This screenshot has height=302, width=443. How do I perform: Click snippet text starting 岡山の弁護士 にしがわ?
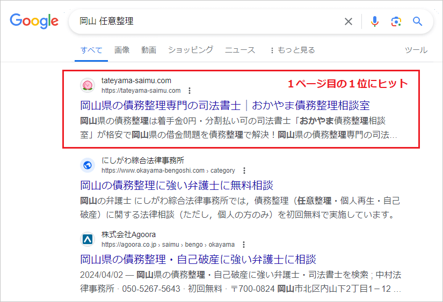[x=240, y=208]
